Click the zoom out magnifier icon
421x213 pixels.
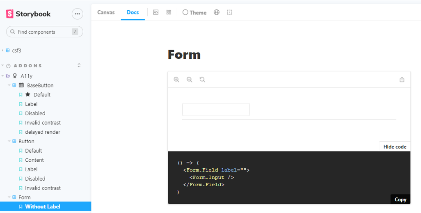point(190,80)
